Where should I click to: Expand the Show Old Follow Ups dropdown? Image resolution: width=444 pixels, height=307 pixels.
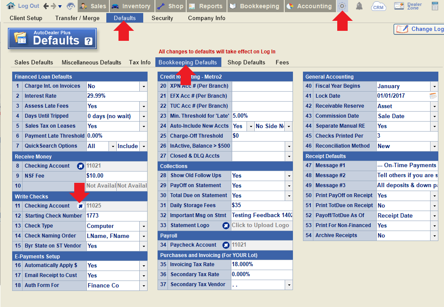(289, 175)
